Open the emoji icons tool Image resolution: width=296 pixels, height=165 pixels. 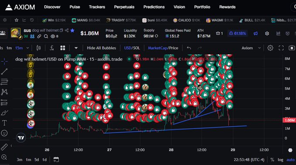[x=4, y=133]
